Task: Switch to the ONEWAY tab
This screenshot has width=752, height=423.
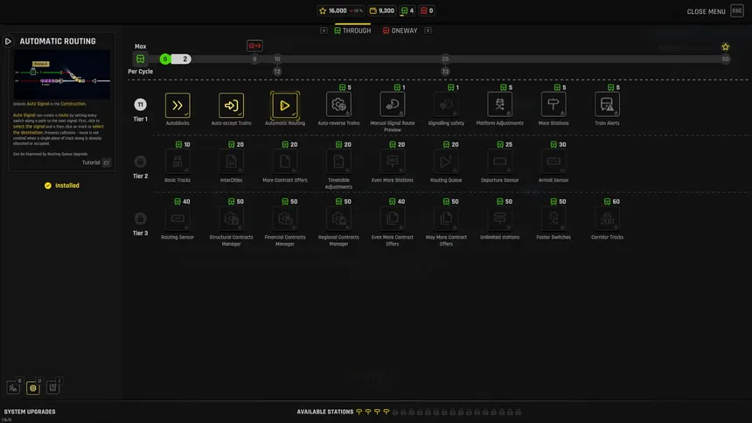Action: click(400, 31)
